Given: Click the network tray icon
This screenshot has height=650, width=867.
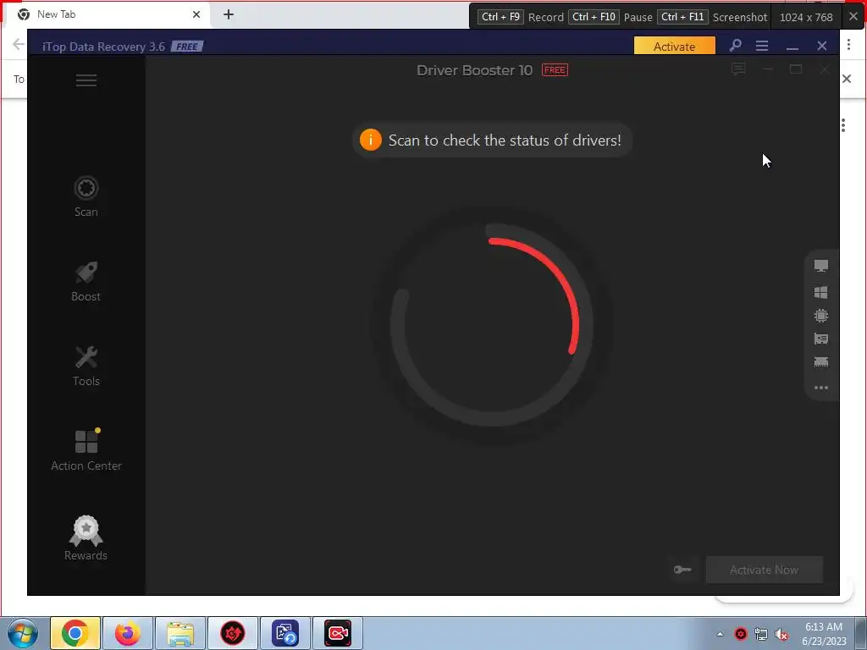Looking at the screenshot, I should click(761, 634).
